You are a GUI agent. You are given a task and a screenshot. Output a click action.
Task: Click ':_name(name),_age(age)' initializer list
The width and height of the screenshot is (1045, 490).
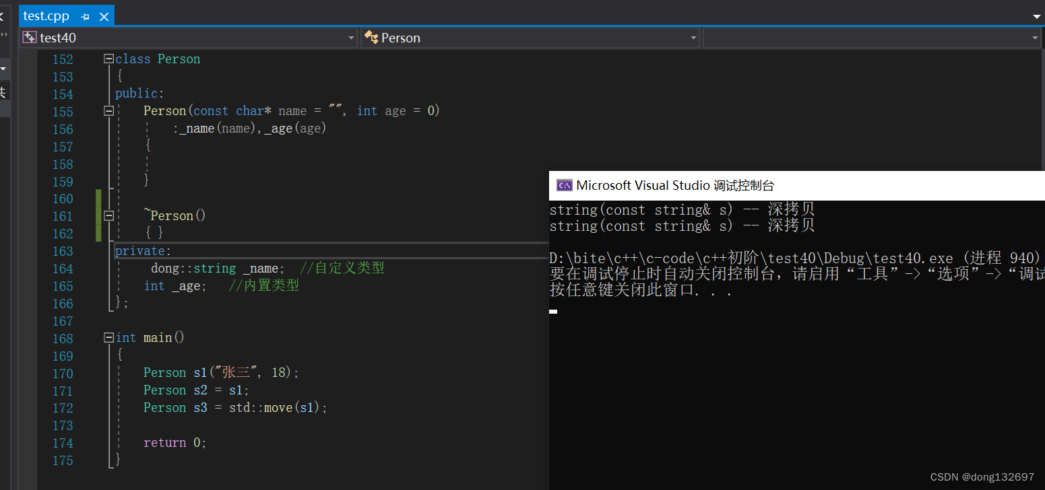coord(249,129)
